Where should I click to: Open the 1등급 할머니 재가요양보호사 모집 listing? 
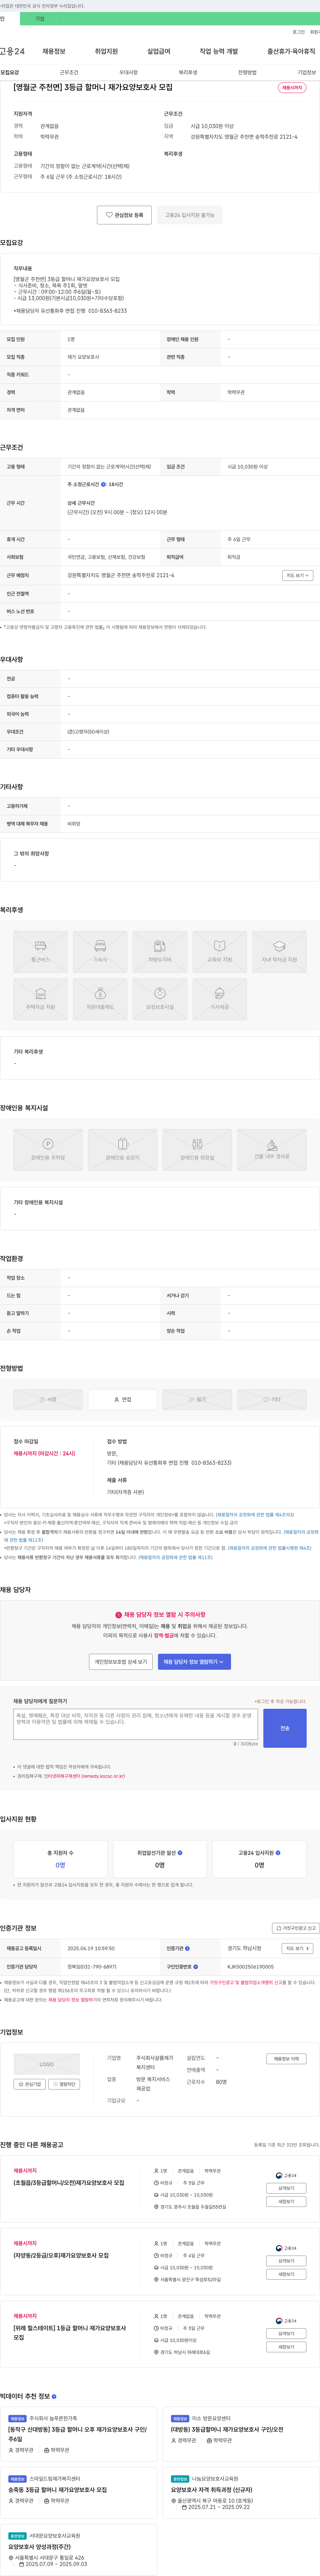pyautogui.click(x=70, y=2333)
